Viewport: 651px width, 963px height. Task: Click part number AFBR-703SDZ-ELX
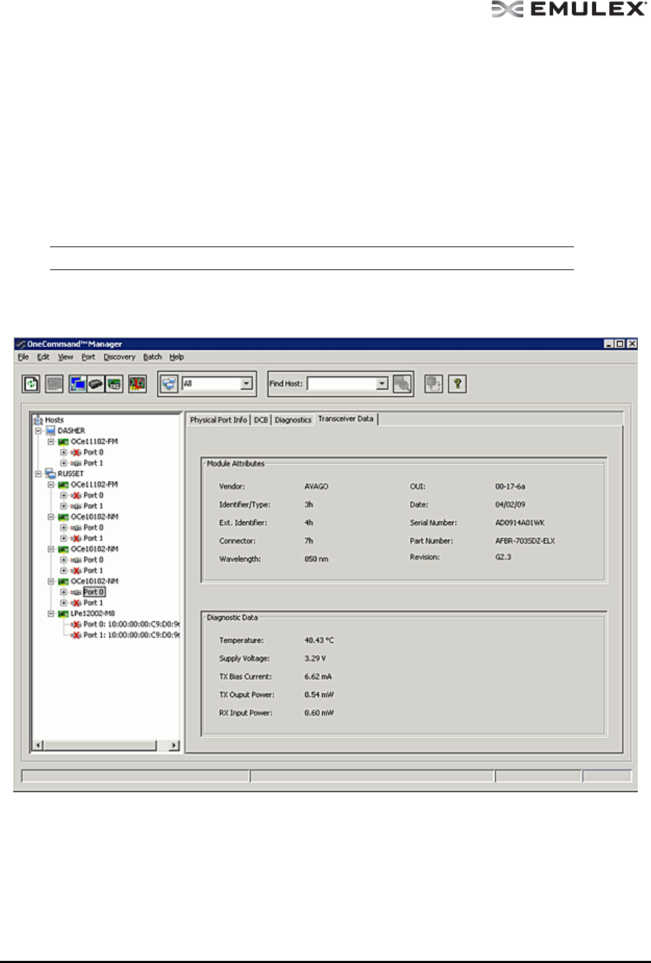tap(525, 541)
